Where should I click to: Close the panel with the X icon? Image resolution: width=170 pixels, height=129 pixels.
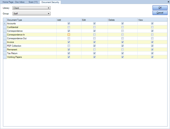click(x=168, y=2)
